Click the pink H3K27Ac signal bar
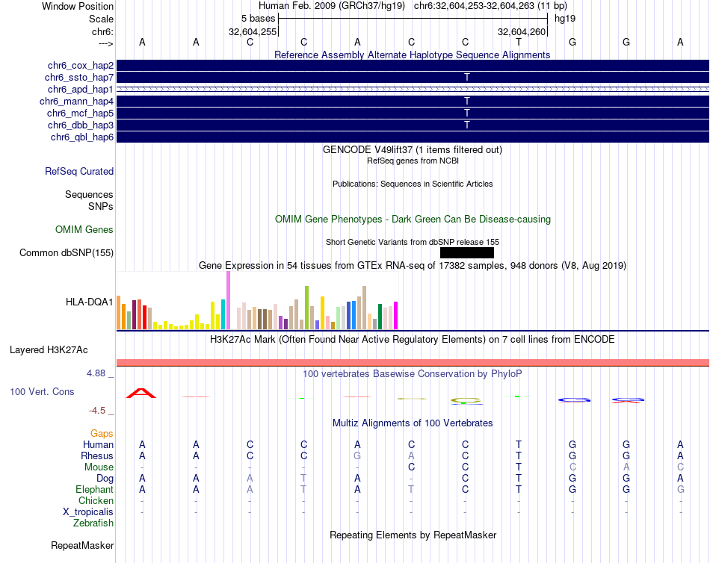This screenshot has height=563, width=710. pos(413,362)
